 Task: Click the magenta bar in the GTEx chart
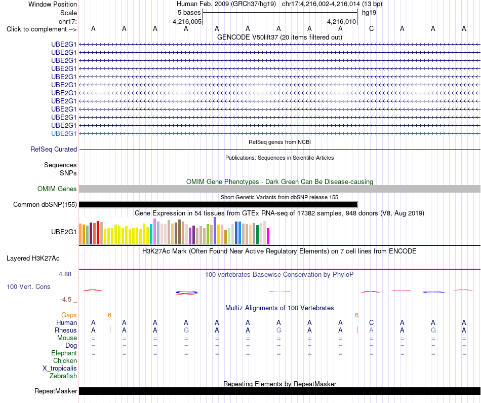pyautogui.click(x=268, y=236)
